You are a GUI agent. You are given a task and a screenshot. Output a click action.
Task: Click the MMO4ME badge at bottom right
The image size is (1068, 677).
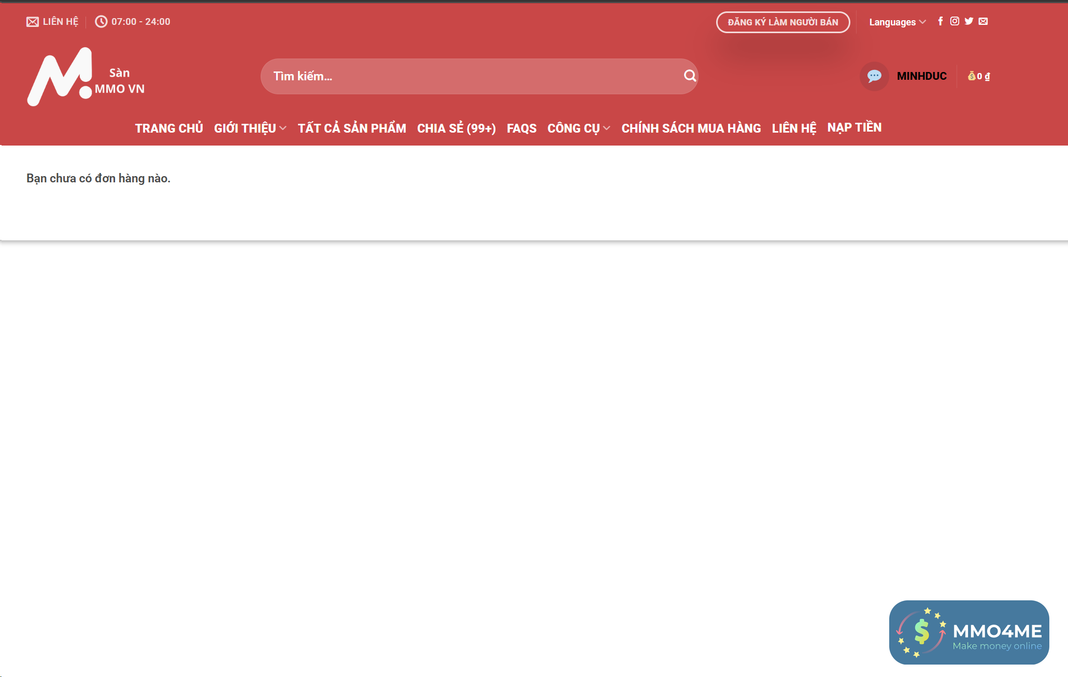coord(969,632)
